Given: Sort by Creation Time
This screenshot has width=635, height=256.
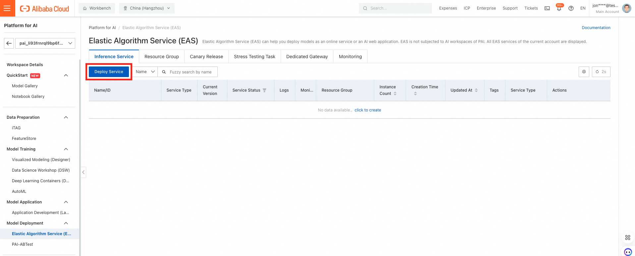Looking at the screenshot, I should (x=415, y=94).
